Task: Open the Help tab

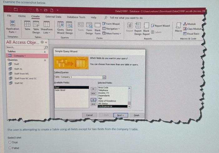Action: pyautogui.click(x=94, y=17)
